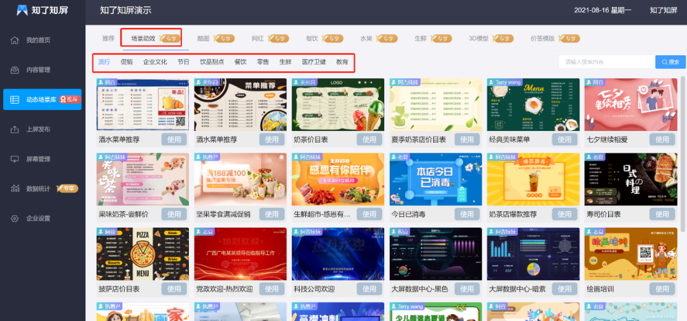Screen dimensions: 687x321
Task: Use the 七夕继续相爱 template
Action: [662, 140]
